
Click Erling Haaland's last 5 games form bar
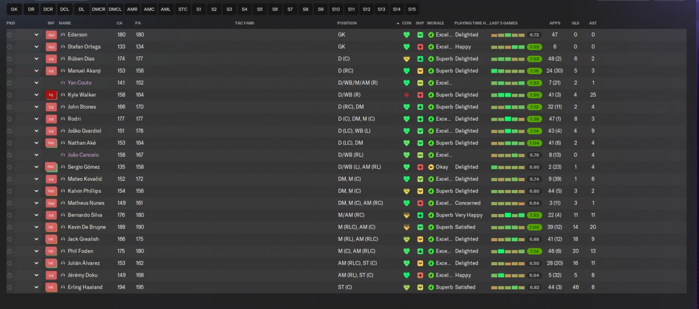click(x=508, y=287)
